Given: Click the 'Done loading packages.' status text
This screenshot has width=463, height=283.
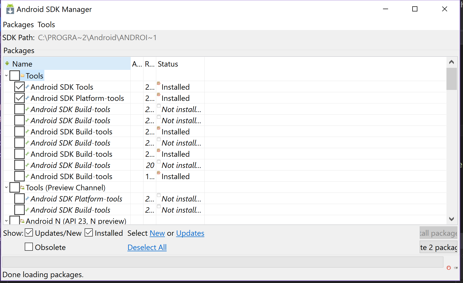Looking at the screenshot, I should pyautogui.click(x=43, y=275).
